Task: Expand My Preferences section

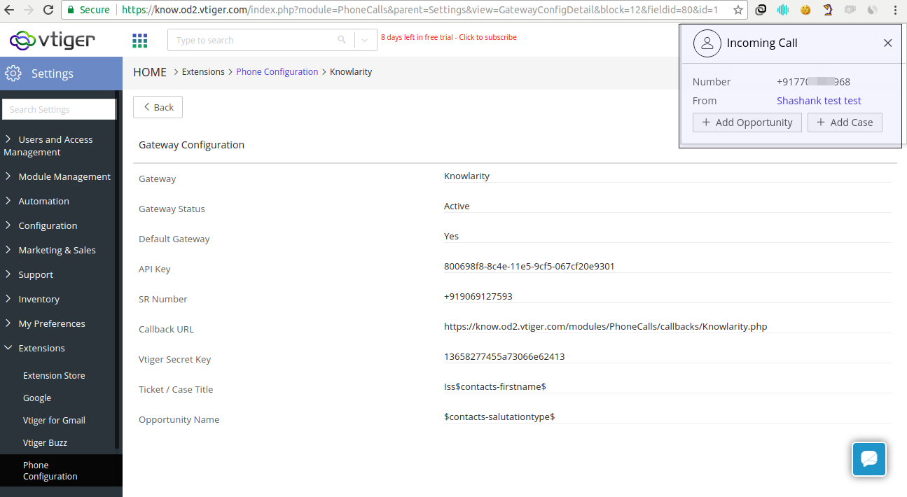Action: 46,323
